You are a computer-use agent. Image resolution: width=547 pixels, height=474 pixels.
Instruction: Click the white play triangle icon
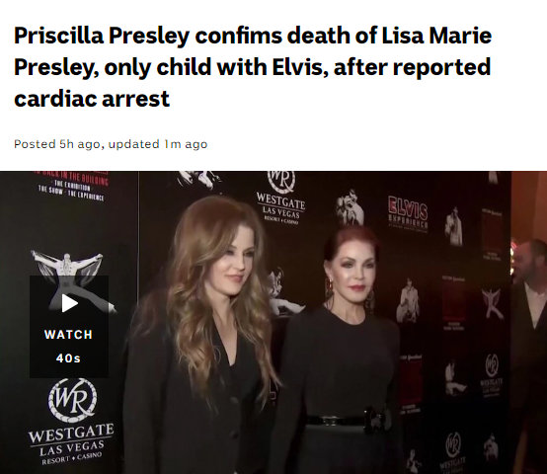[x=70, y=303]
